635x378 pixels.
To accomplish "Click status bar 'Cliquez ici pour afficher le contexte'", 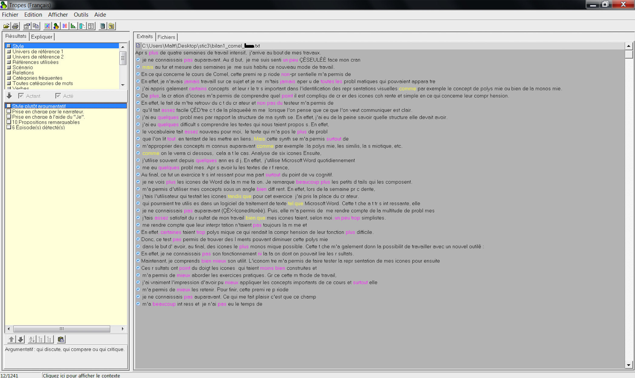I will [x=81, y=375].
